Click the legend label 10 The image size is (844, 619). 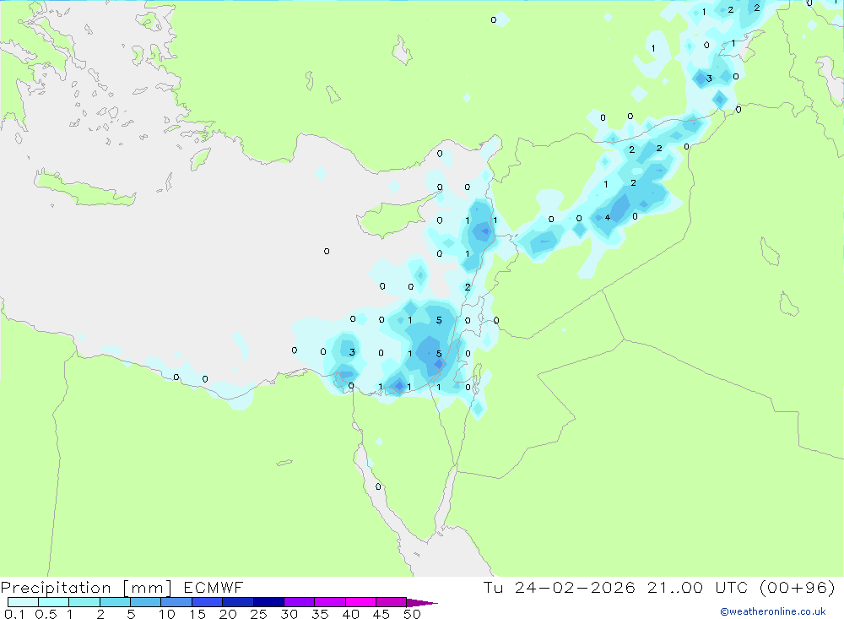click(167, 614)
